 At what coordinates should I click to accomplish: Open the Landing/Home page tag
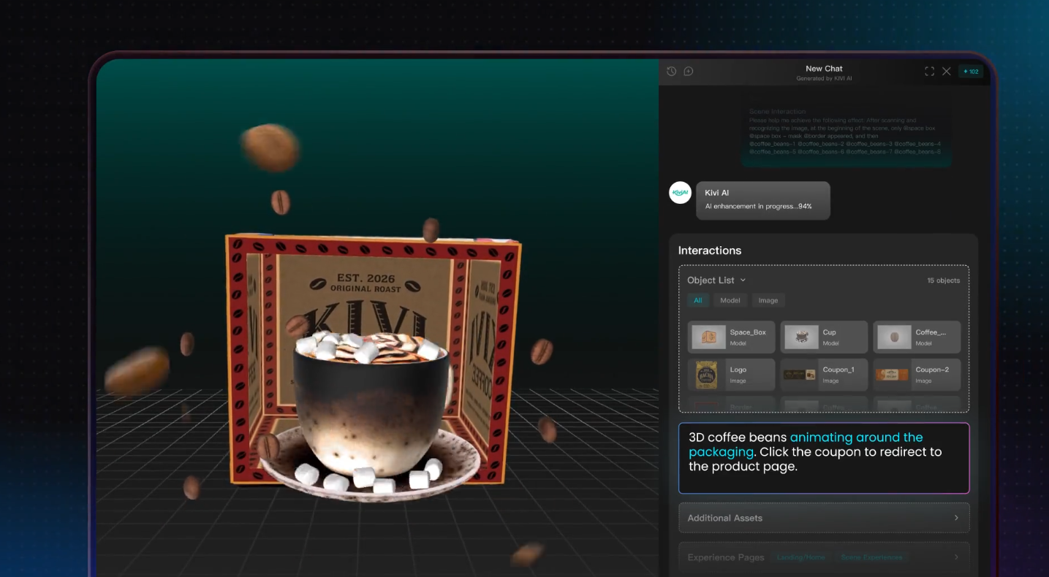[x=800, y=557]
